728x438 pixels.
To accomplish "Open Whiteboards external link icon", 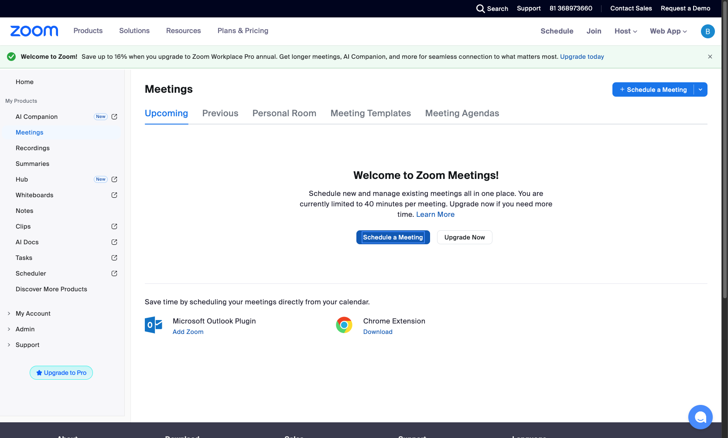I will click(x=114, y=195).
